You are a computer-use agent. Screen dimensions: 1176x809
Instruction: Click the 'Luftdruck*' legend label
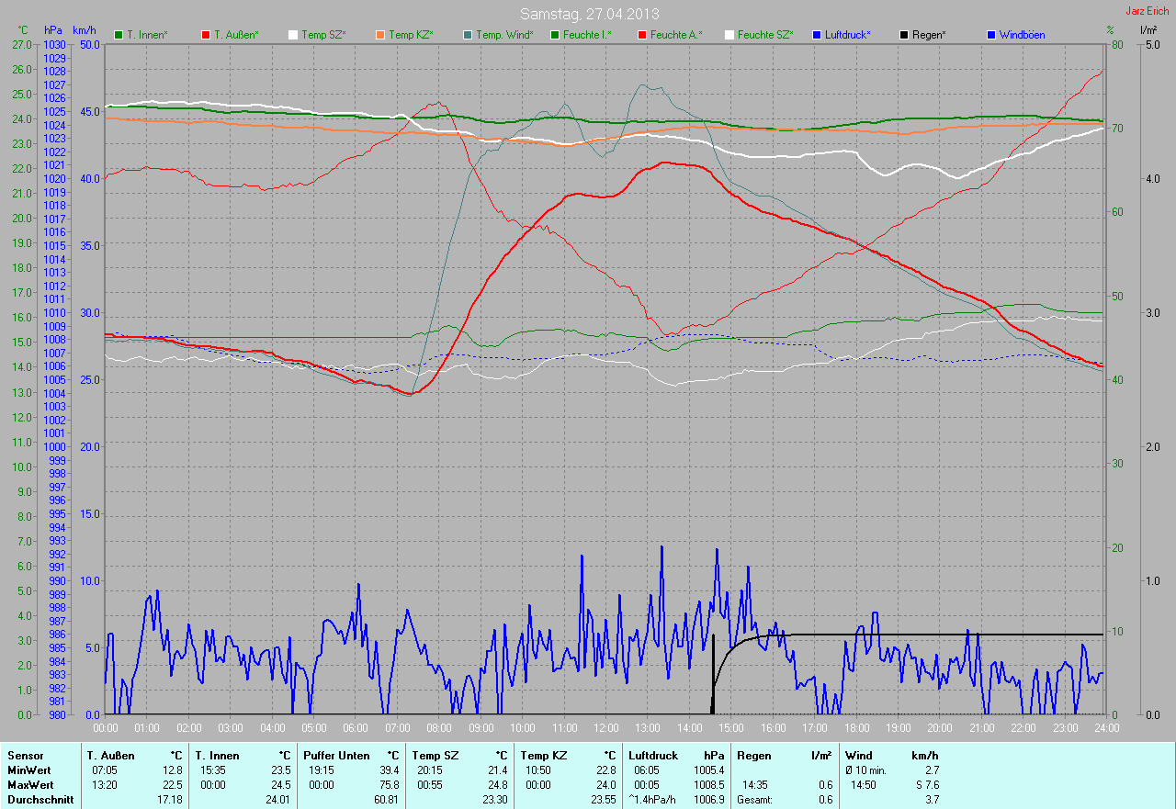click(847, 35)
